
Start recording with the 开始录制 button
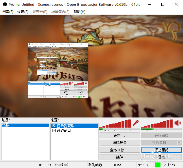click(x=159, y=143)
